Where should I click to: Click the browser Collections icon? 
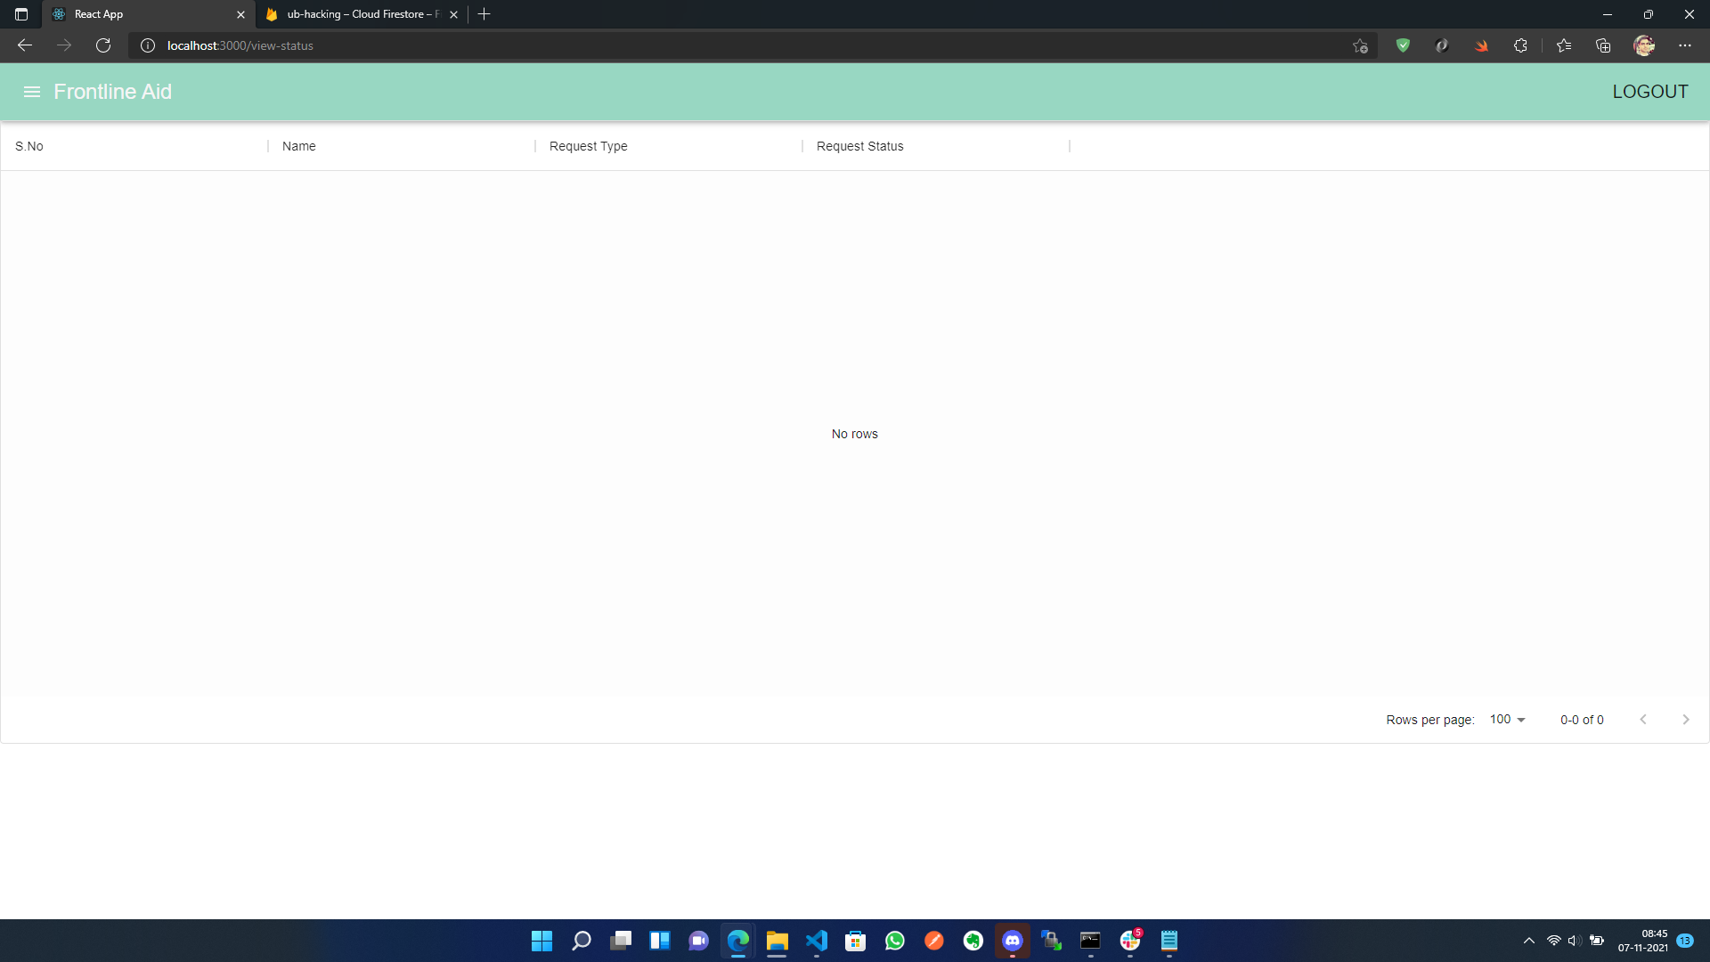pyautogui.click(x=1603, y=45)
